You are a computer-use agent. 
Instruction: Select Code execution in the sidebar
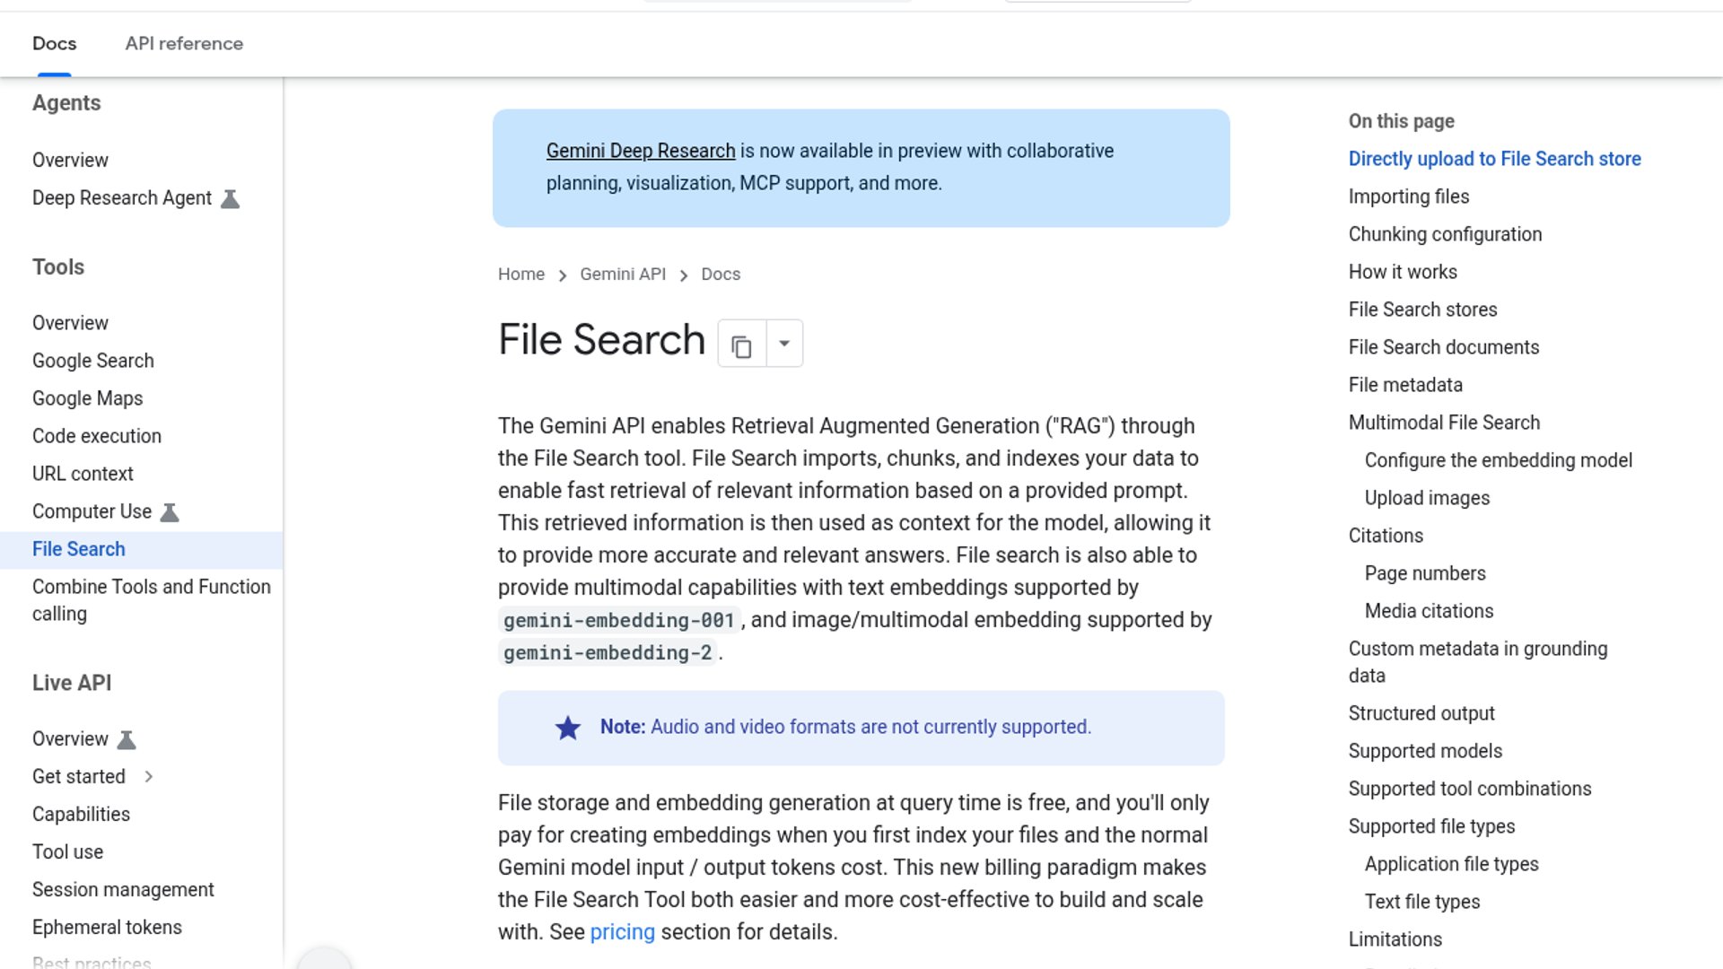point(97,436)
